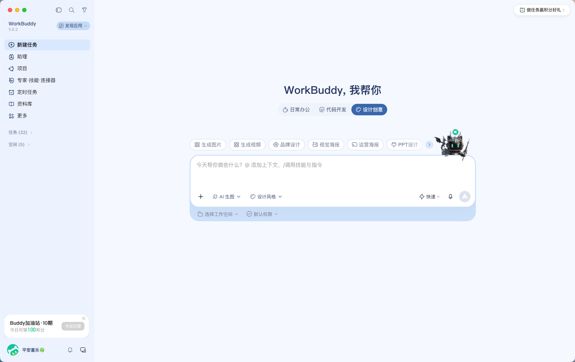Close the Buddy加油站 promo card
575x362 pixels.
coord(84,318)
